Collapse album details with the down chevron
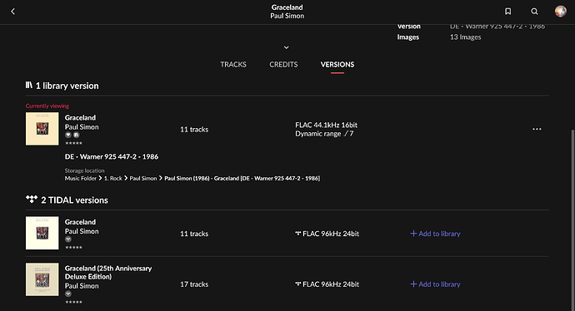Screen dimensions: 575x311 click(x=287, y=47)
